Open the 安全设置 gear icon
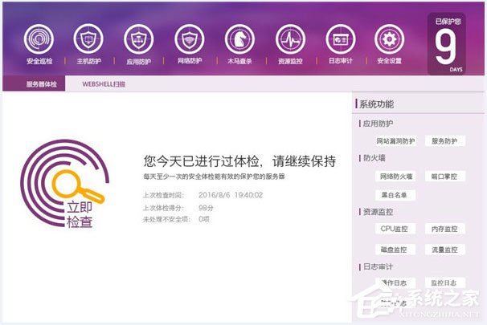This screenshot has height=325, width=487. 390,39
